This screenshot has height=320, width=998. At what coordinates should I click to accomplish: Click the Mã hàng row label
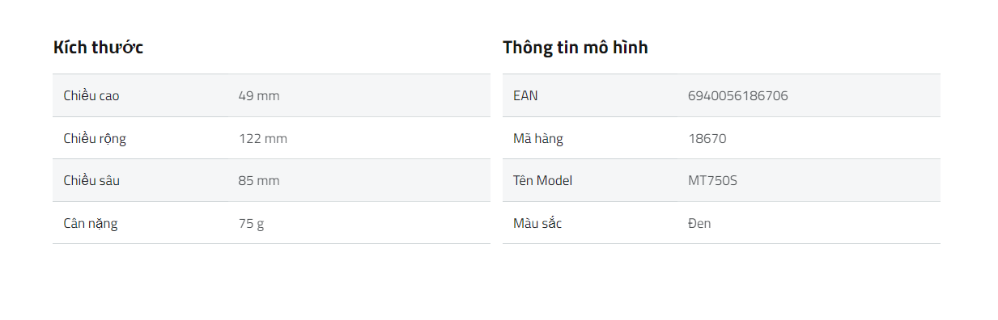click(538, 138)
